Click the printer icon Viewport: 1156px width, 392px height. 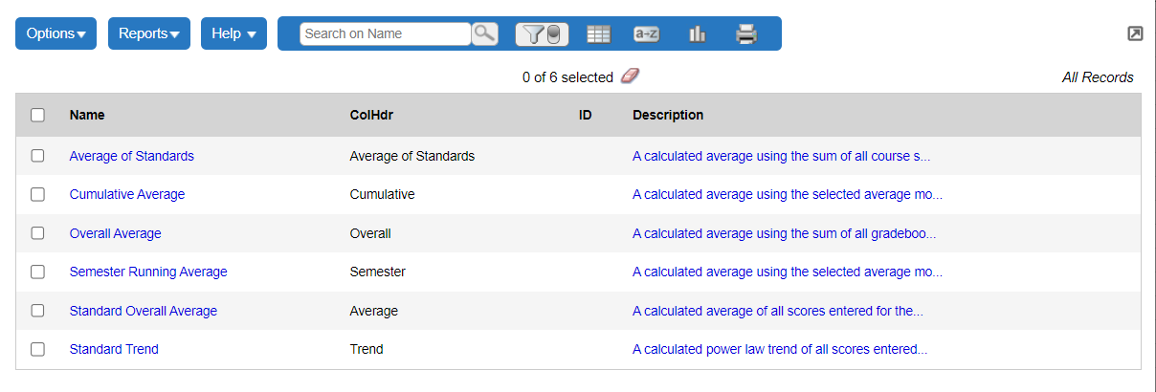(746, 34)
